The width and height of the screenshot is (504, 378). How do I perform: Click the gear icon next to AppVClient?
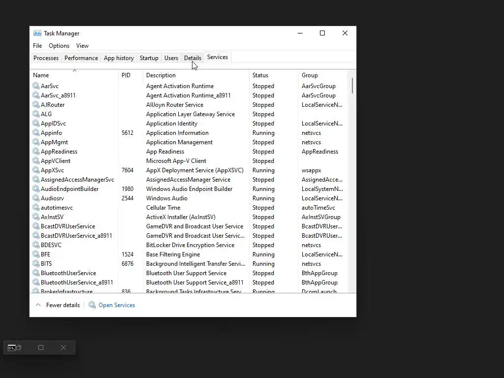tap(35, 160)
